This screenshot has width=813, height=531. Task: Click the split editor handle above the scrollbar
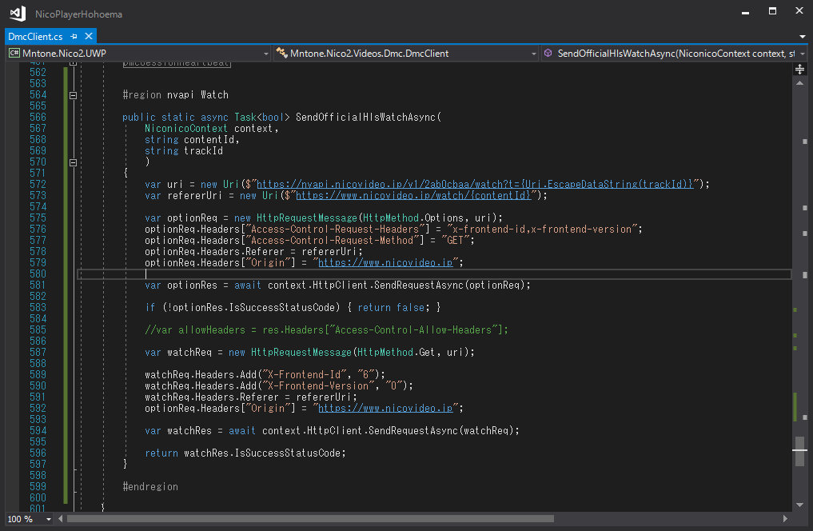click(800, 69)
